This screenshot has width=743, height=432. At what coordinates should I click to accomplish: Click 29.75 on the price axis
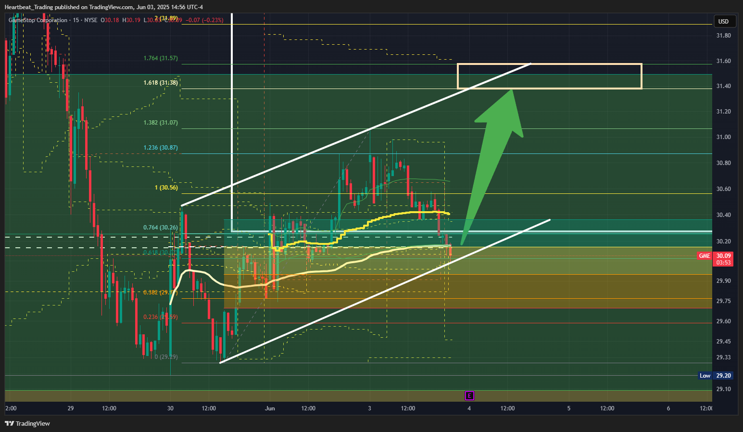click(723, 301)
